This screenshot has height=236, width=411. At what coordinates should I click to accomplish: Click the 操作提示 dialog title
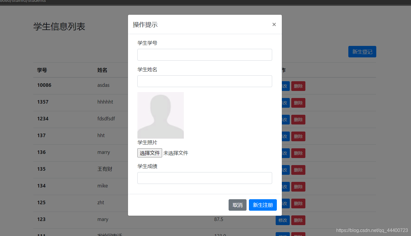click(145, 24)
